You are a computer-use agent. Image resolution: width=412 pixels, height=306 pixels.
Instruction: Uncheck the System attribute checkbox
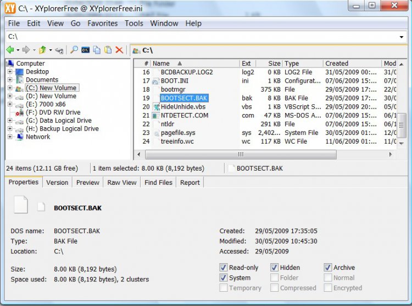coord(224,277)
